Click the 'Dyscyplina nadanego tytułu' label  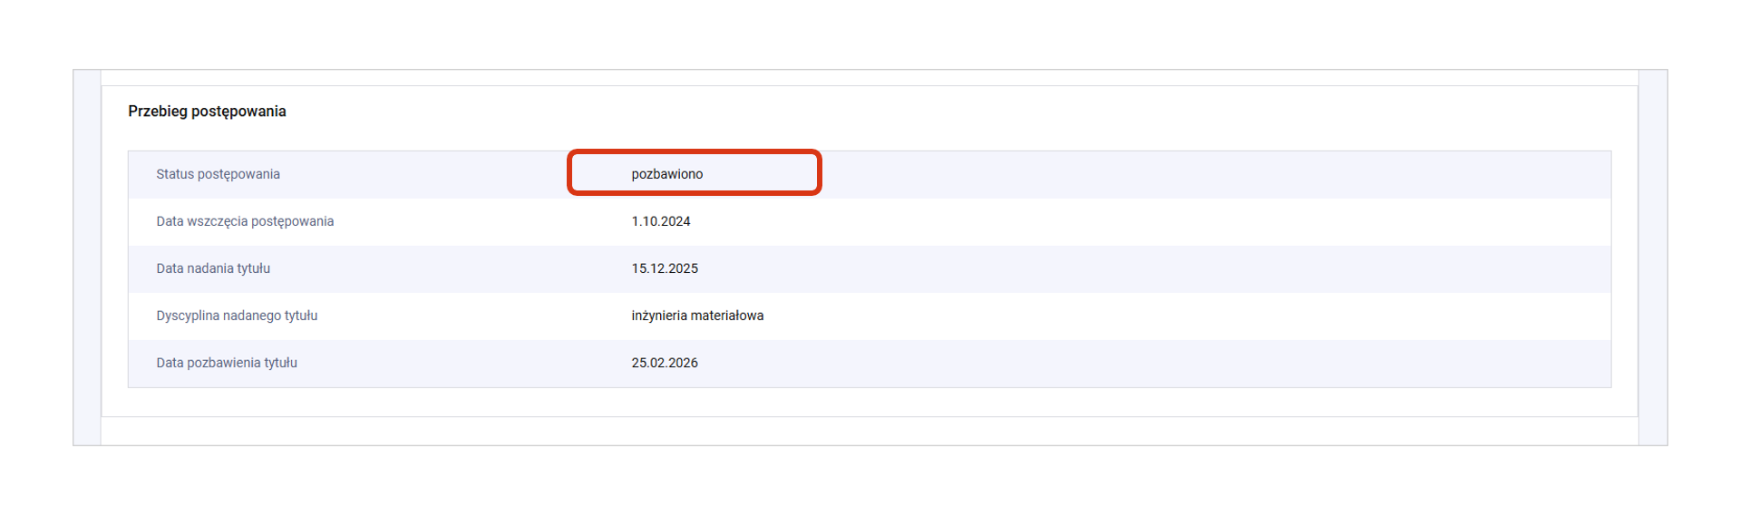tap(237, 316)
